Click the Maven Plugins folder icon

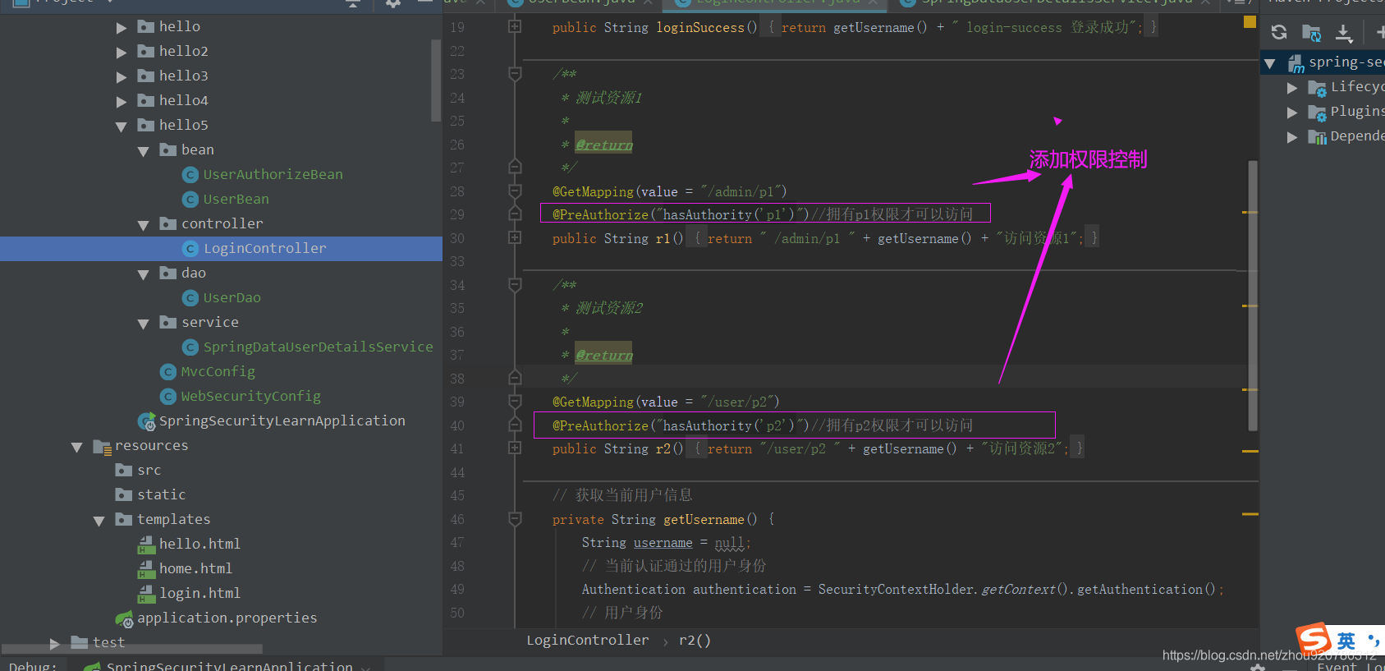coord(1317,113)
